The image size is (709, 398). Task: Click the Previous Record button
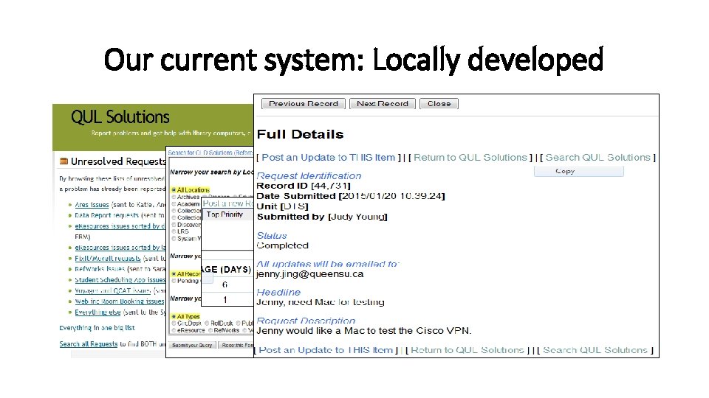pos(304,104)
